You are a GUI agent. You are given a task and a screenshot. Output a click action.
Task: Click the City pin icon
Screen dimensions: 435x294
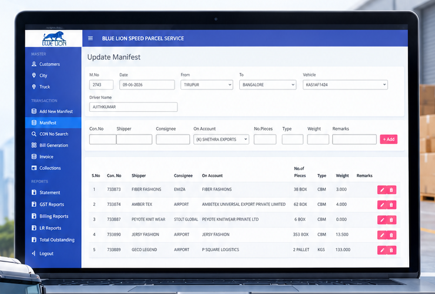tap(34, 75)
